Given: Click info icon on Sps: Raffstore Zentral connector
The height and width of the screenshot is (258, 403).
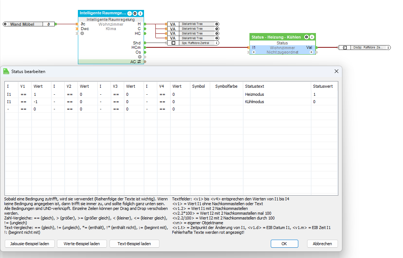Looking at the screenshot, I should point(217,43).
